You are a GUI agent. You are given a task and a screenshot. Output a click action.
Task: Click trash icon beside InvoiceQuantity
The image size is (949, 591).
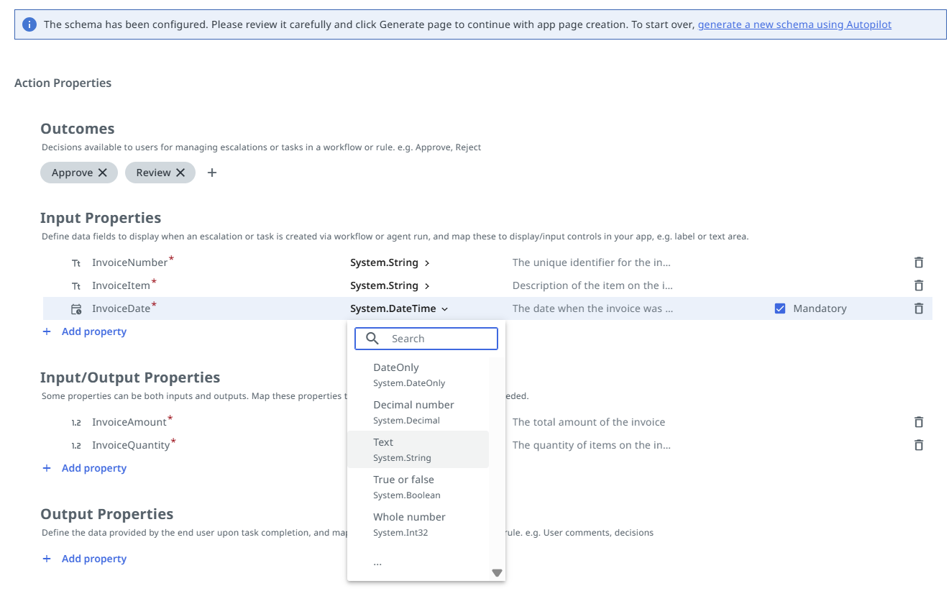(x=918, y=445)
